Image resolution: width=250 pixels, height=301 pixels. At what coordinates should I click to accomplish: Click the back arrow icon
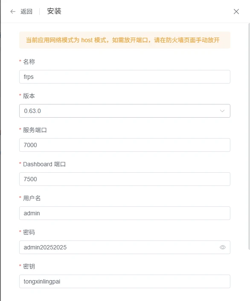pos(13,12)
